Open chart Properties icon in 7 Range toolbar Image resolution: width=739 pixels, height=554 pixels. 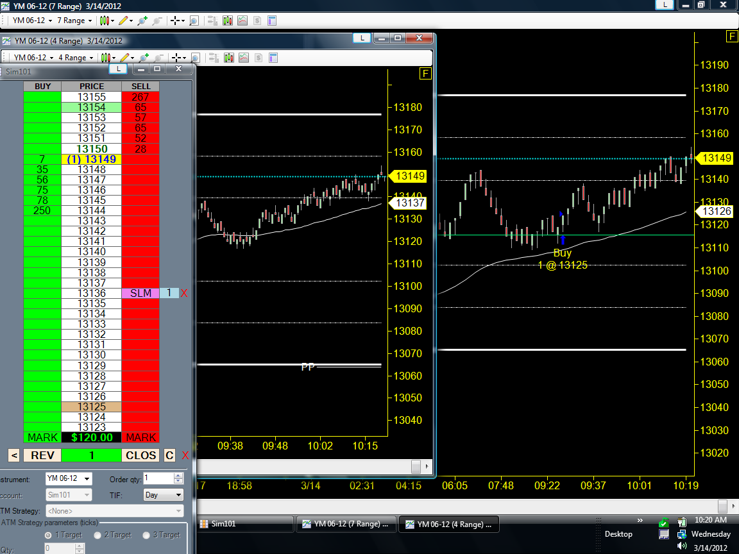[x=272, y=21]
